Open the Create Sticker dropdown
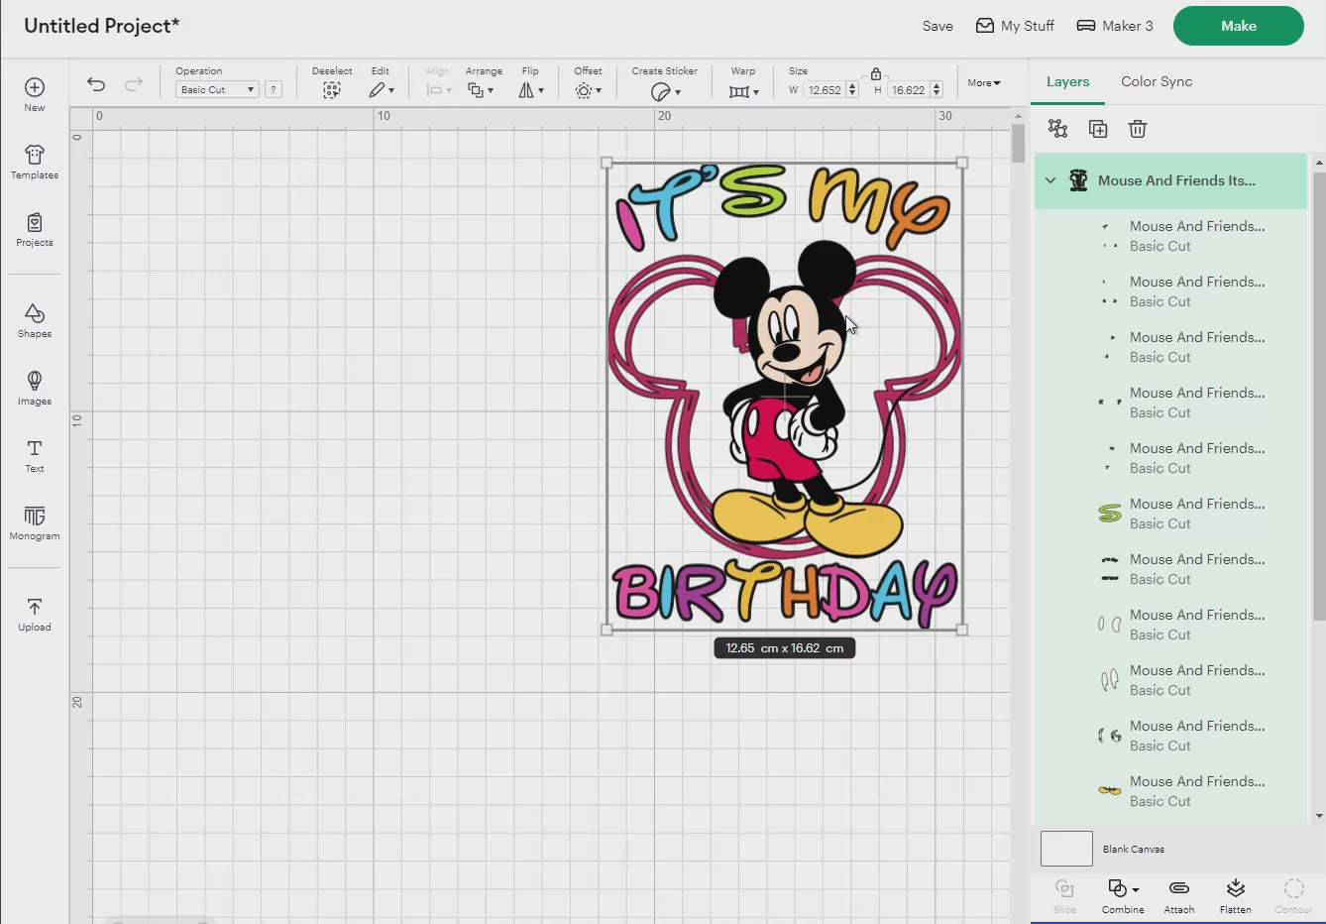This screenshot has height=924, width=1326. [665, 91]
